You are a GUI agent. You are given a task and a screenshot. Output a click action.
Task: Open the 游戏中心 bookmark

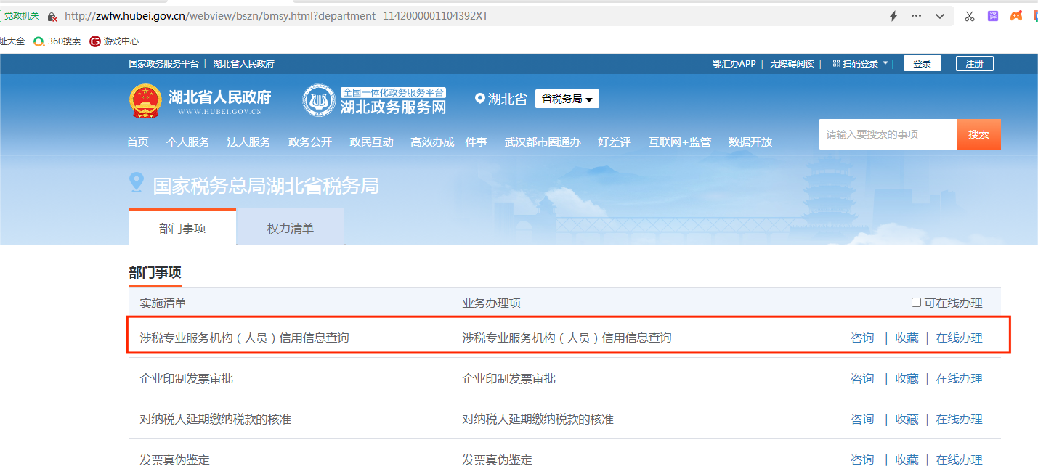pos(114,41)
